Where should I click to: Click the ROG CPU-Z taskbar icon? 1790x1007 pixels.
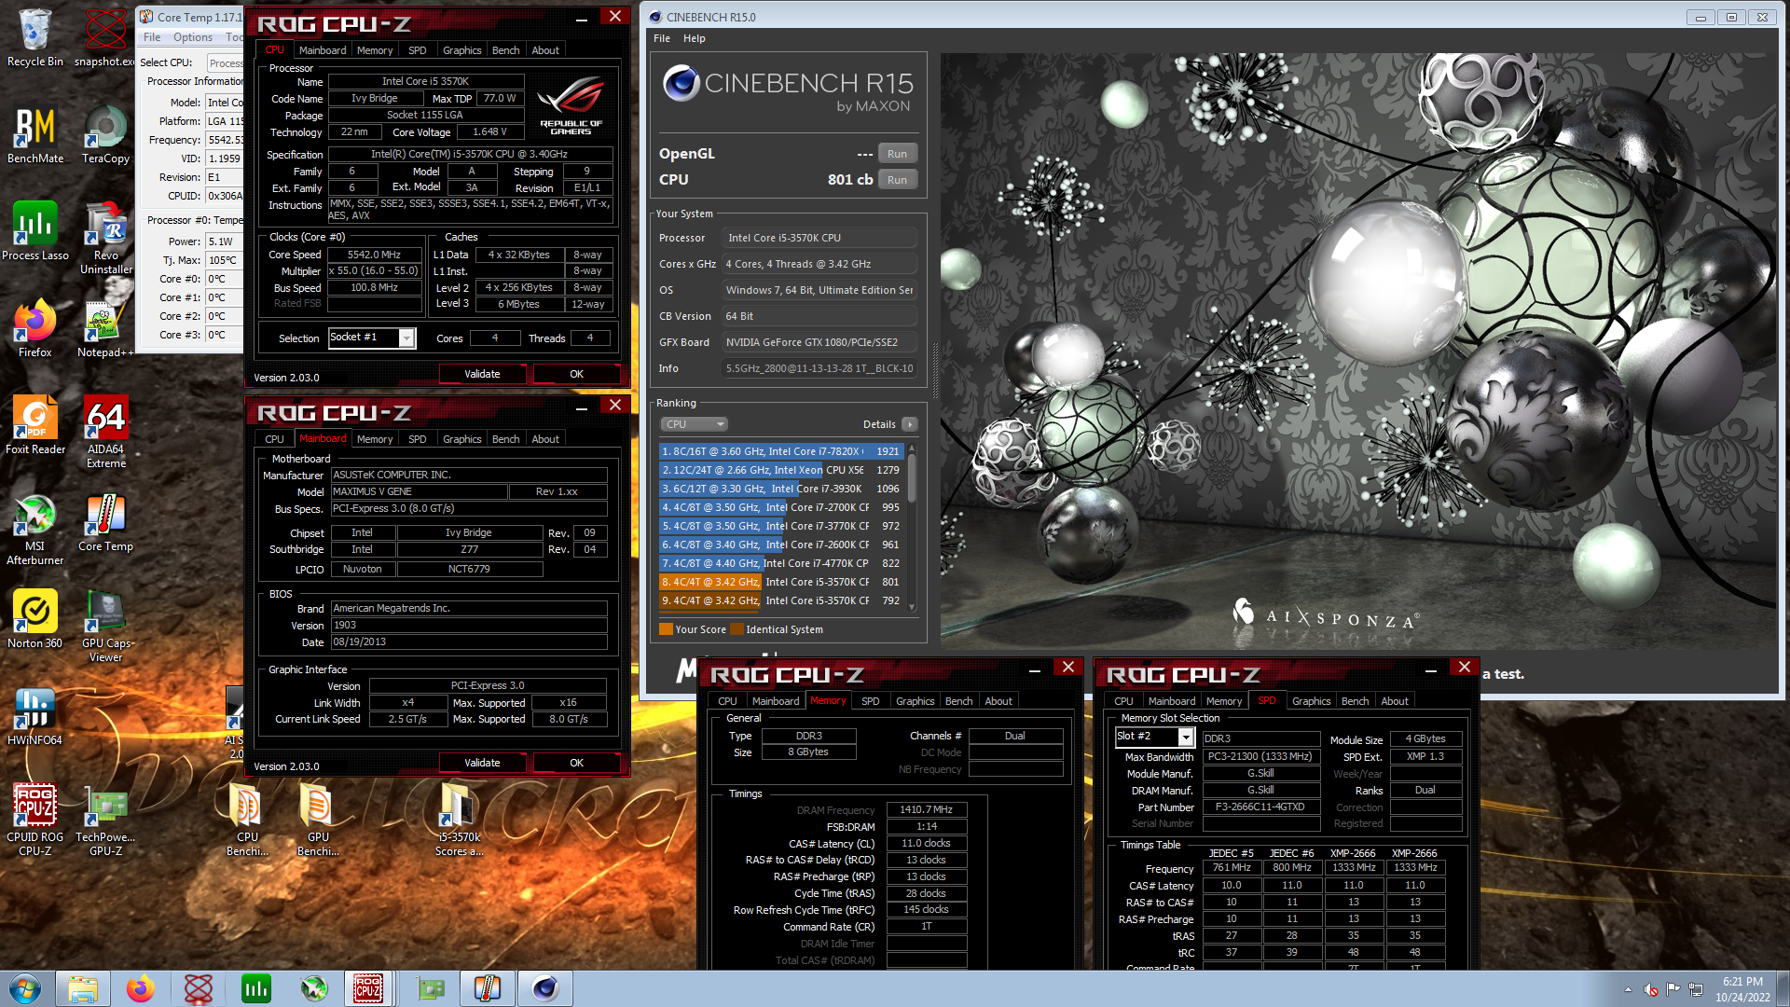click(x=368, y=988)
